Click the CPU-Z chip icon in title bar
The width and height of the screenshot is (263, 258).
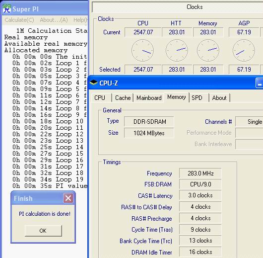94,83
